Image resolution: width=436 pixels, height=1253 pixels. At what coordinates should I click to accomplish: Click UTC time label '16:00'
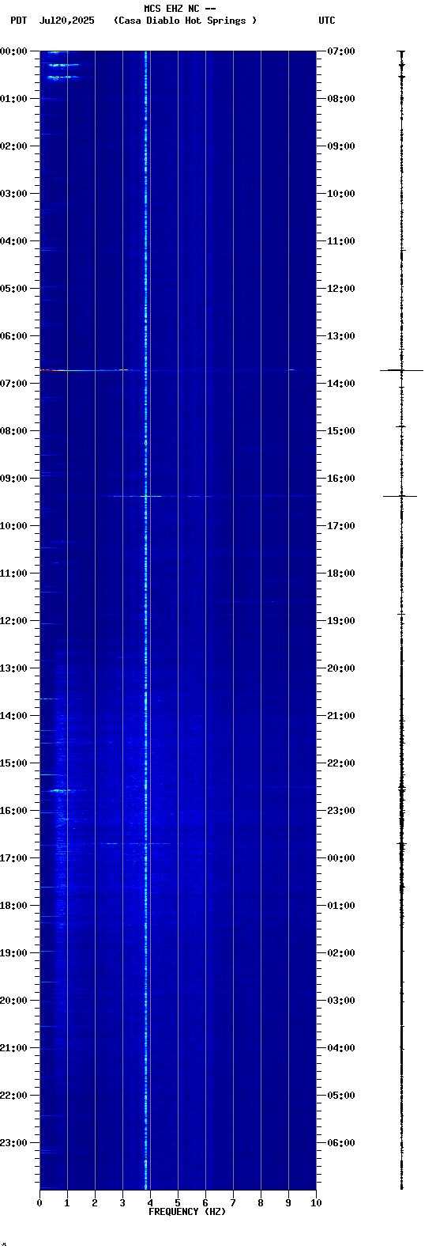tap(341, 479)
